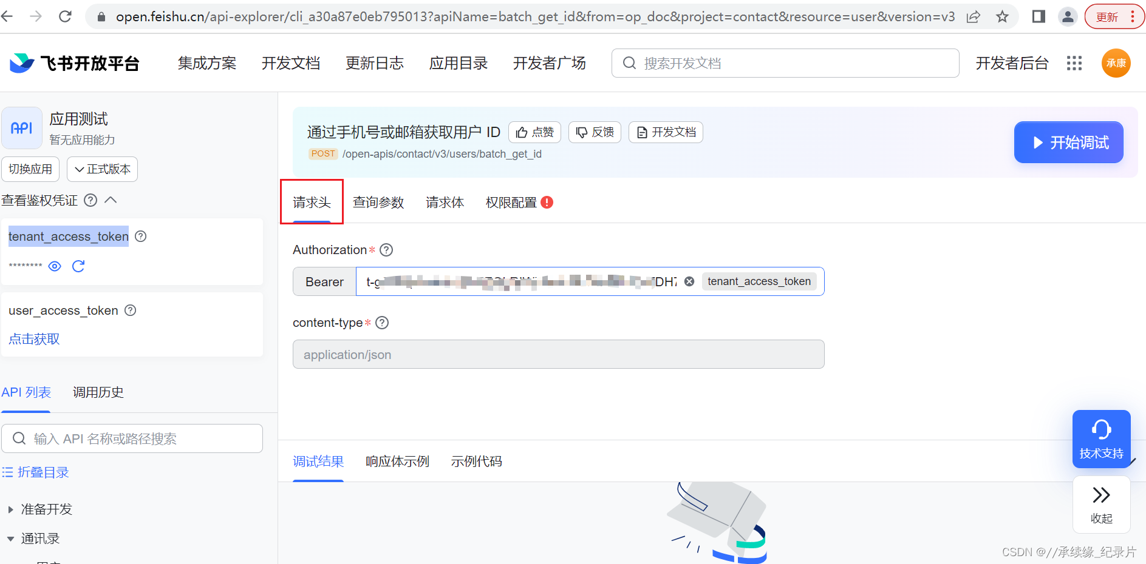This screenshot has height=564, width=1146.
Task: Click the API name or path search field
Action: click(132, 438)
